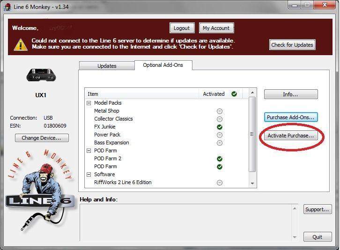Click the add-ons list scrollbar thumb
Viewport: 340px width, 250px height.
point(252,134)
